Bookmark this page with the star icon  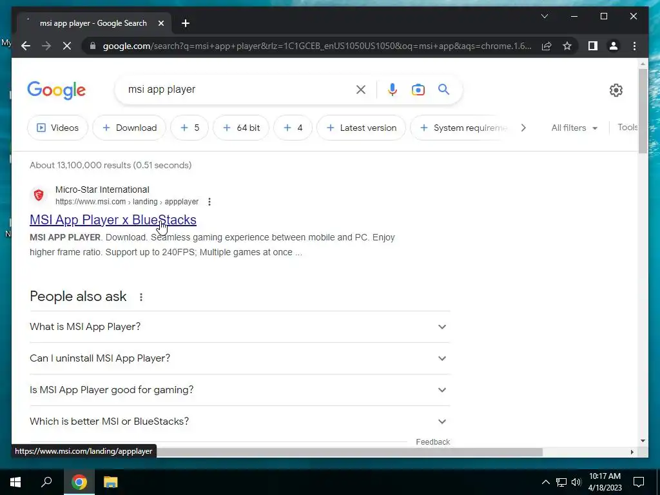point(567,46)
